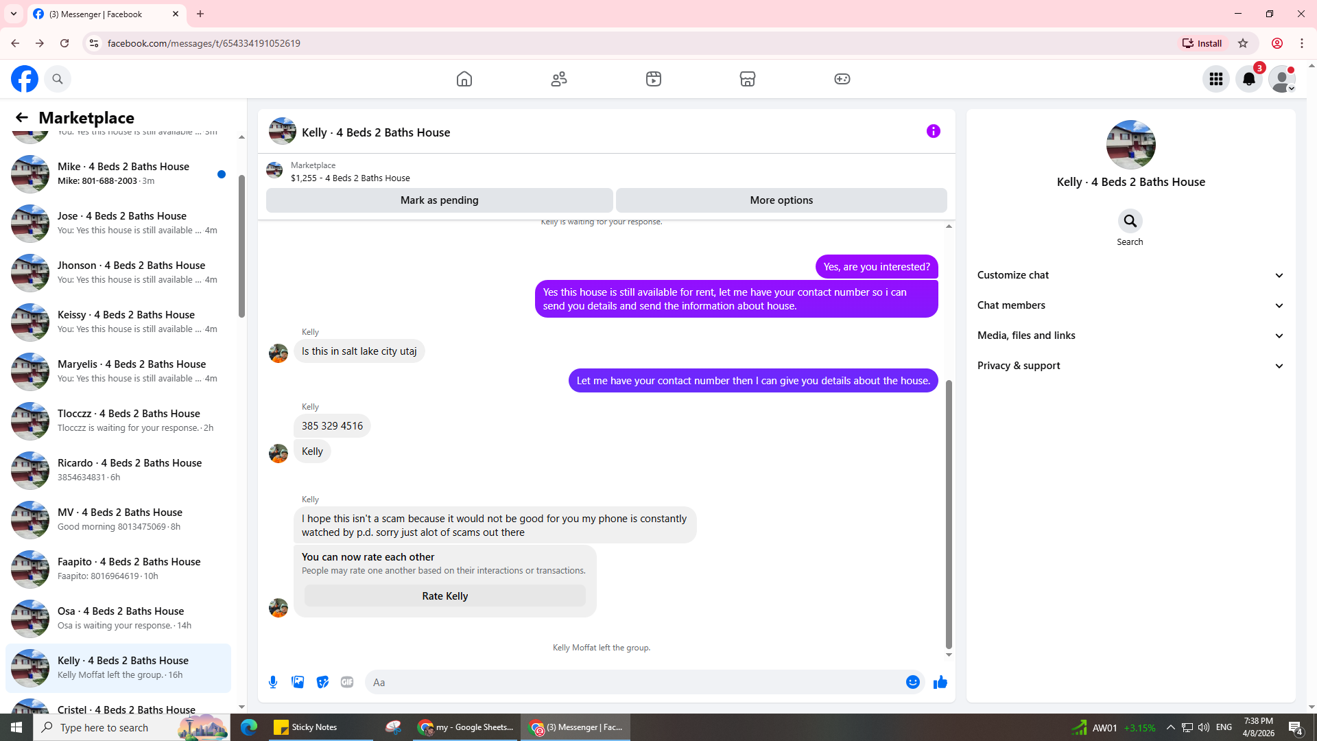Open the GIF picker icon
Image resolution: width=1317 pixels, height=741 pixels.
pyautogui.click(x=347, y=682)
